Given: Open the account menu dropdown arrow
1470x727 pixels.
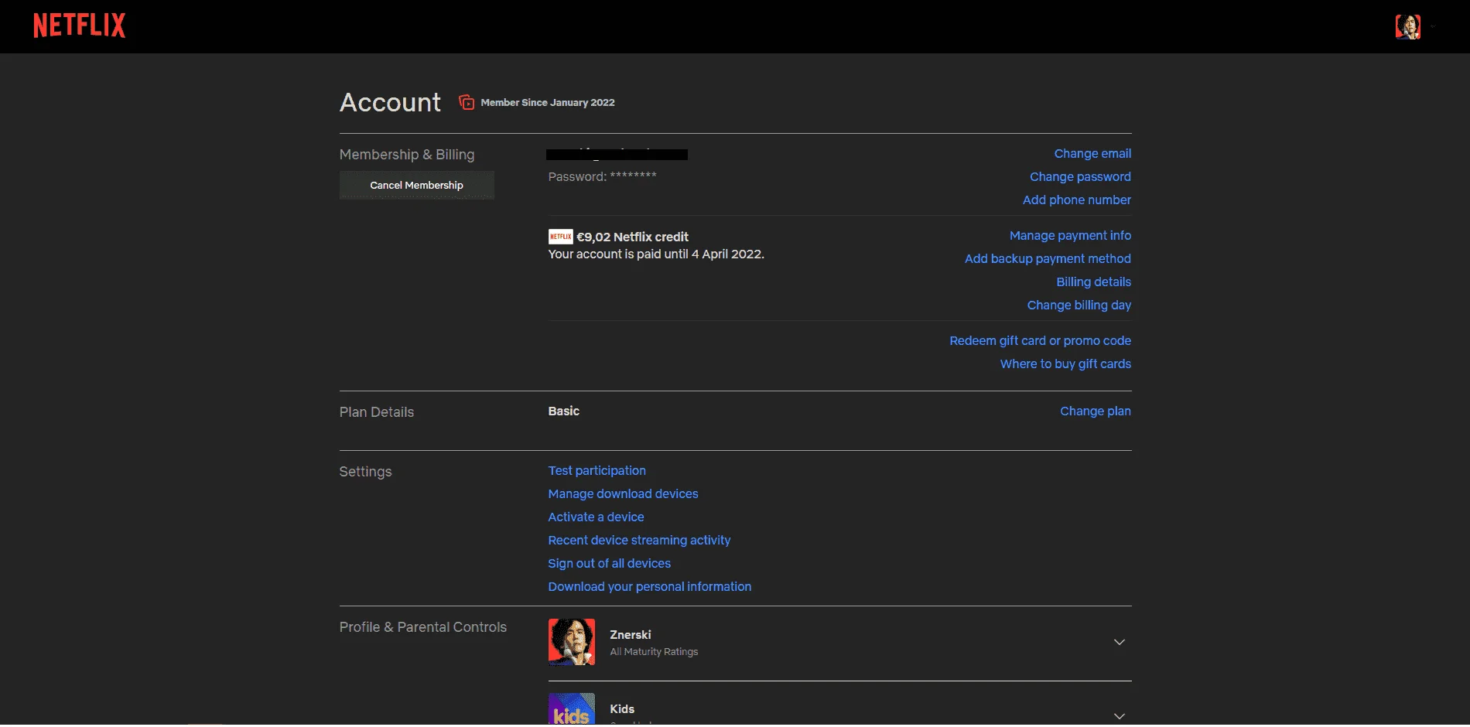Looking at the screenshot, I should click(x=1433, y=26).
